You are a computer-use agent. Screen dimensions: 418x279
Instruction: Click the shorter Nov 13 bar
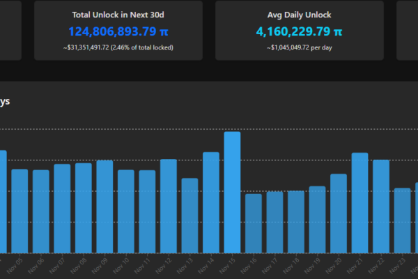coord(189,215)
